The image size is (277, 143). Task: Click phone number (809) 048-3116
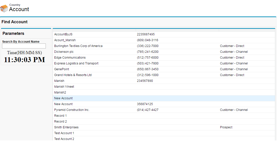click(148, 40)
